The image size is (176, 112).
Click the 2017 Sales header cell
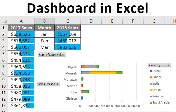point(21,28)
